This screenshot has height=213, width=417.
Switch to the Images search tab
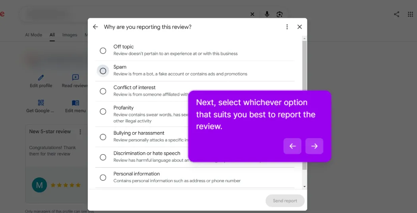point(69,35)
